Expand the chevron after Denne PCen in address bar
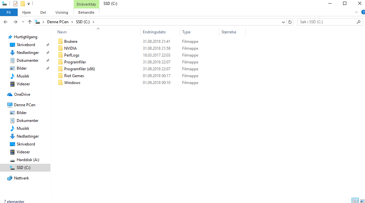The height and width of the screenshot is (203, 365). tap(72, 22)
